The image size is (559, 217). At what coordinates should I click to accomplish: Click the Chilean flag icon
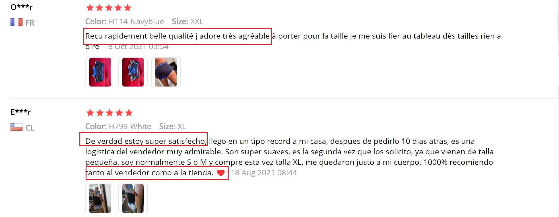click(x=16, y=127)
